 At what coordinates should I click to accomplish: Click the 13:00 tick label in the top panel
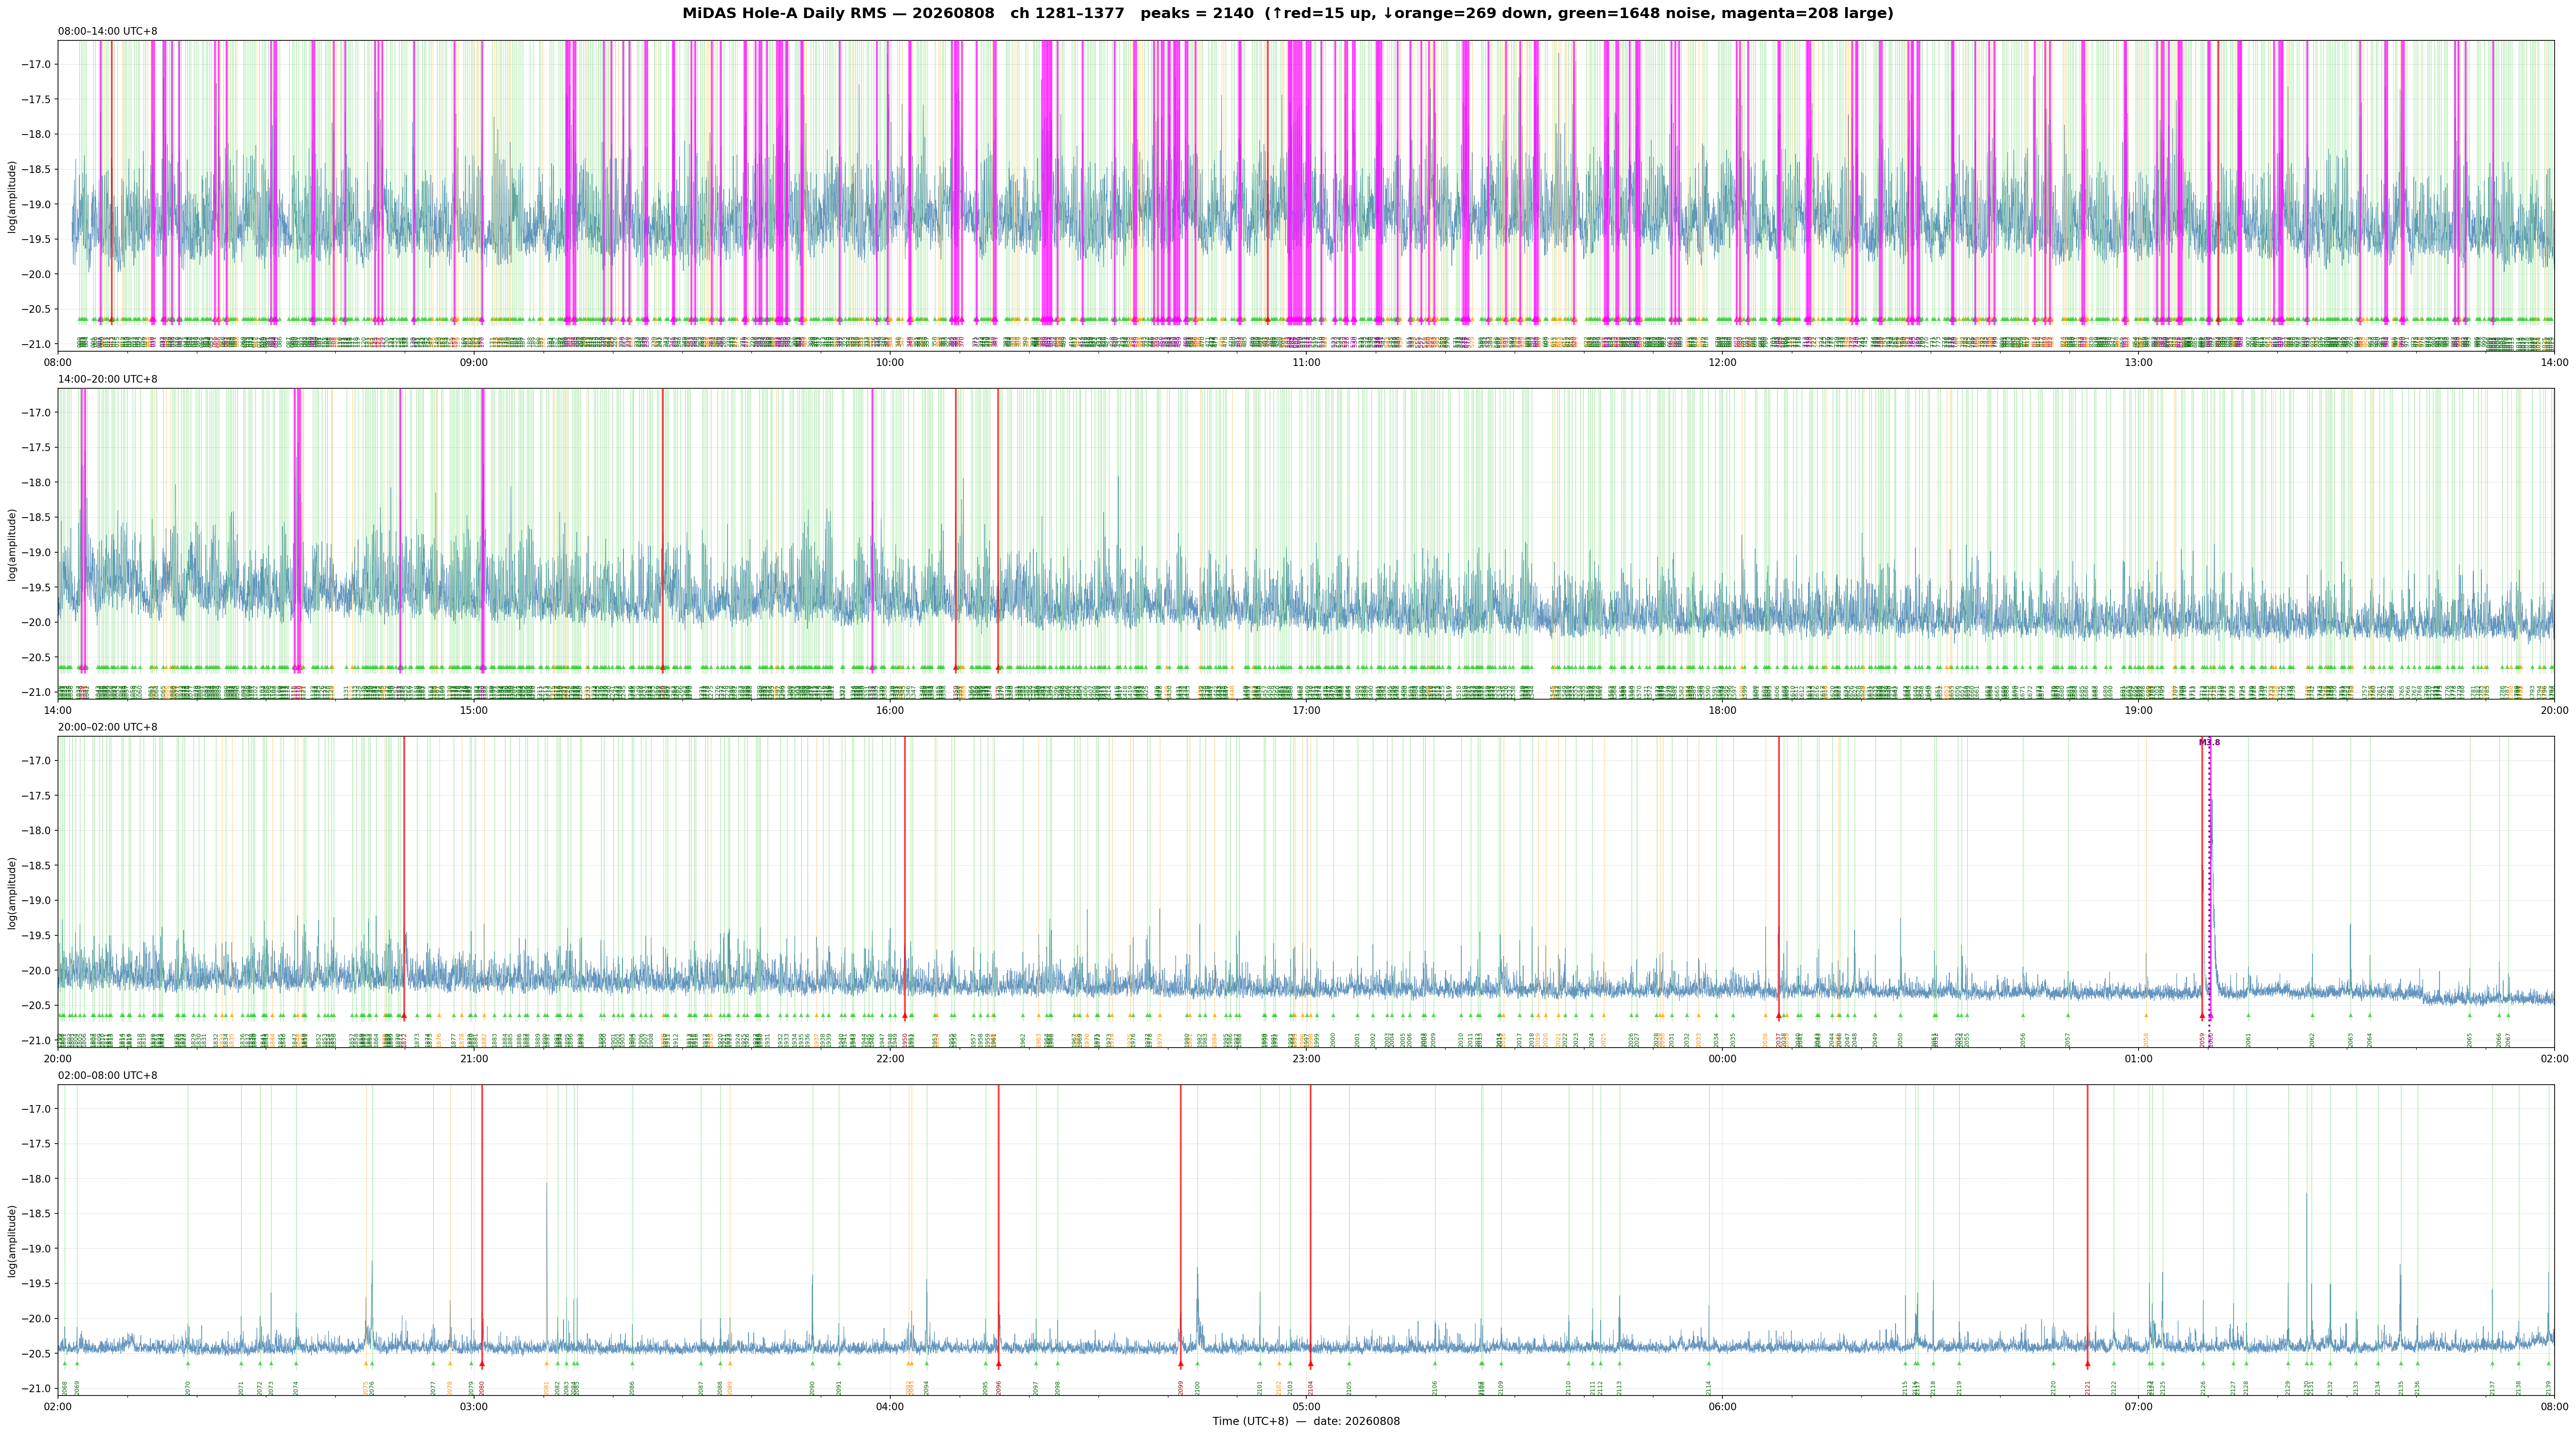point(2138,362)
